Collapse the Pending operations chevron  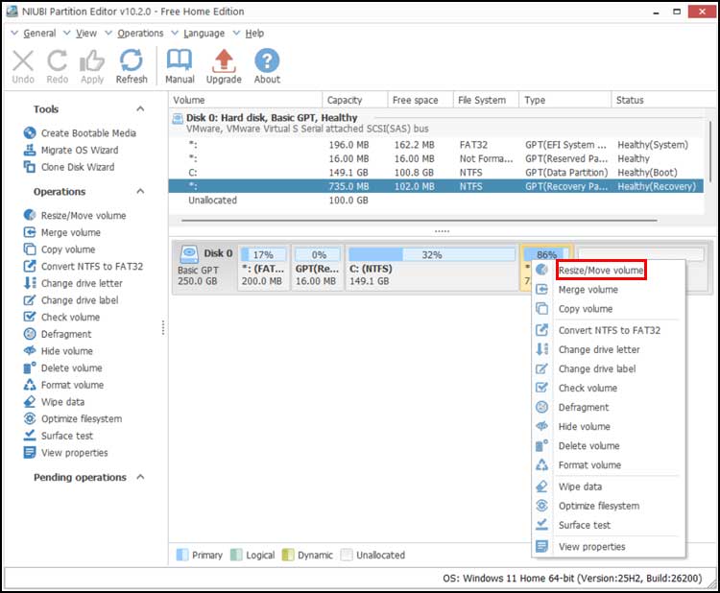[140, 477]
